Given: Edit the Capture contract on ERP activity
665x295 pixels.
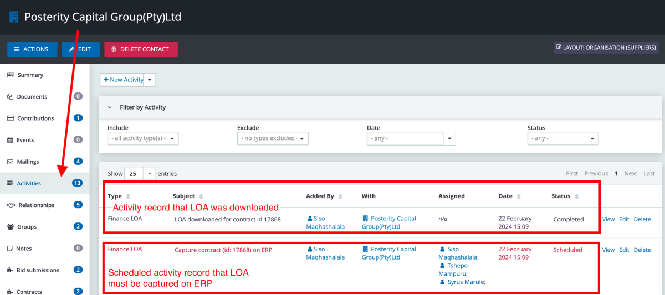Looking at the screenshot, I should pyautogui.click(x=624, y=250).
